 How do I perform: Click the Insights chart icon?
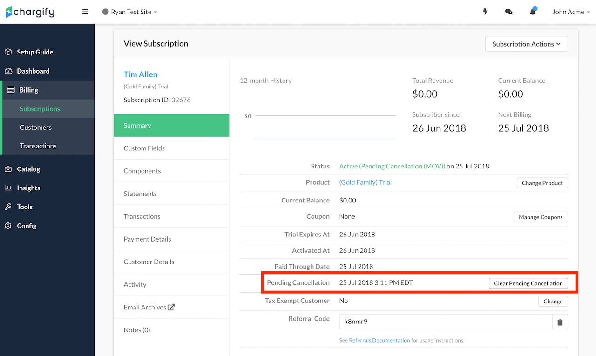tap(8, 188)
